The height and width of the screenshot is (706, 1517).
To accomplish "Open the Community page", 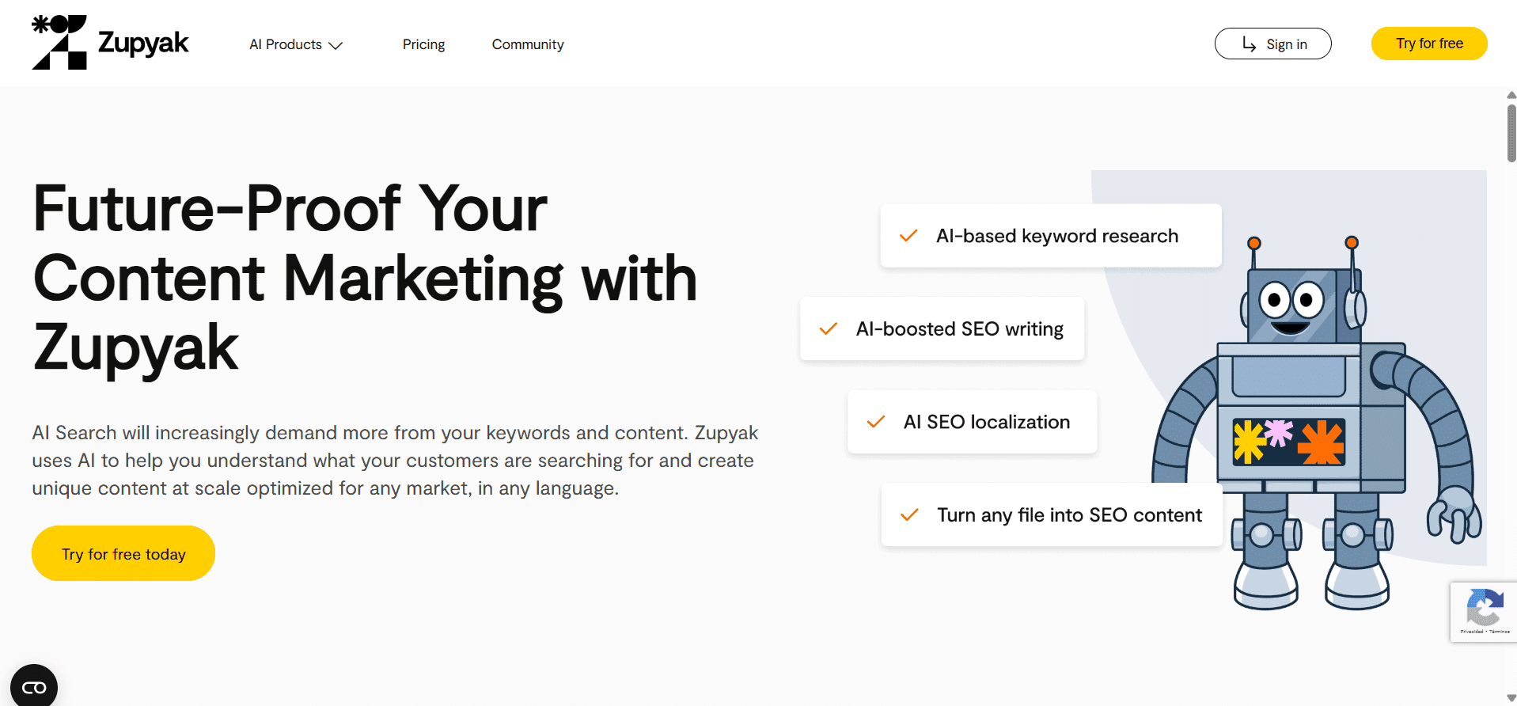I will pyautogui.click(x=528, y=44).
